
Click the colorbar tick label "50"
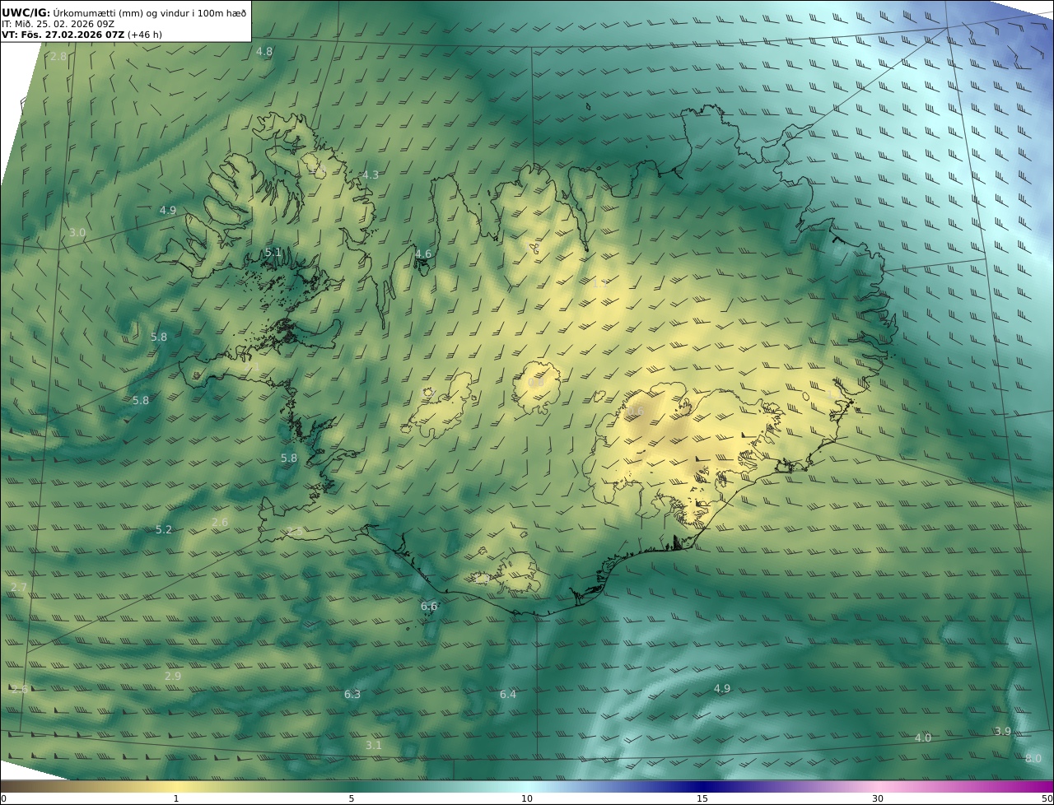point(1047,798)
